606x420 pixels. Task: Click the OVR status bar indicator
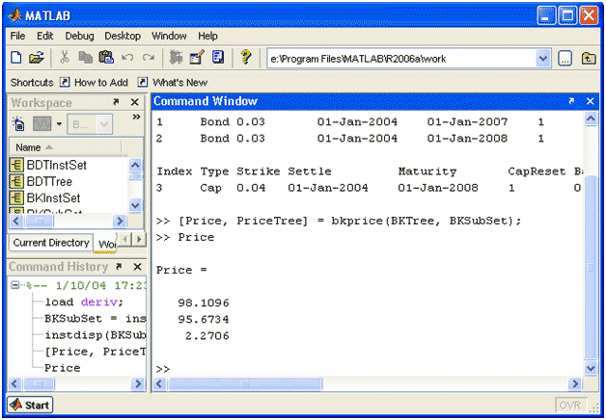click(570, 405)
